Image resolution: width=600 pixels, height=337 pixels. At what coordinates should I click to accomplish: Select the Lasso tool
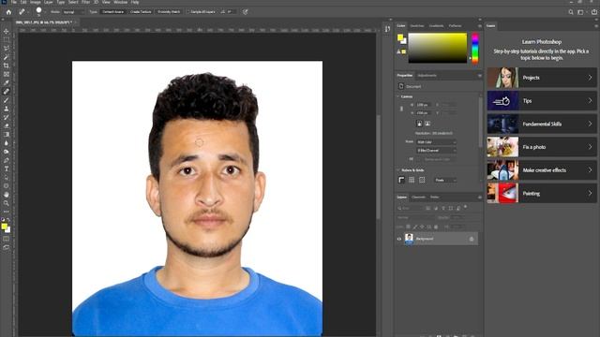coord(7,48)
